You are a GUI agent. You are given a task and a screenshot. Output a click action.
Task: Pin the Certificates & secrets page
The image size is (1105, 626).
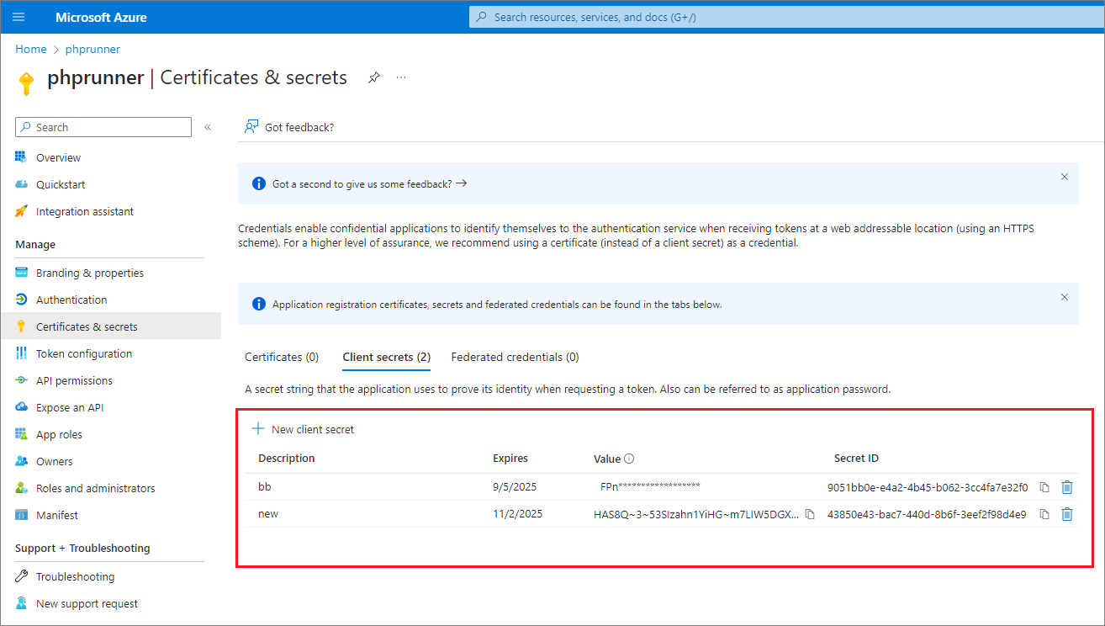pyautogui.click(x=373, y=77)
